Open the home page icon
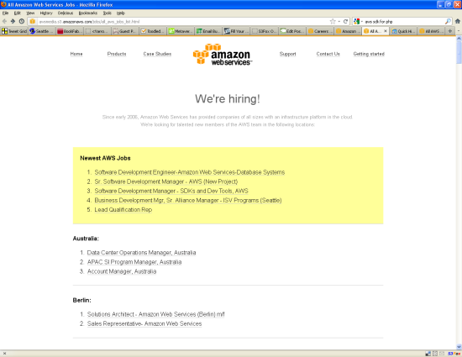 pyautogui.click(x=458, y=21)
